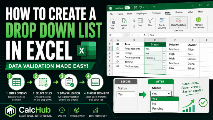Click the Deployment task cell
The width and height of the screenshot is (213, 120).
[134, 66]
